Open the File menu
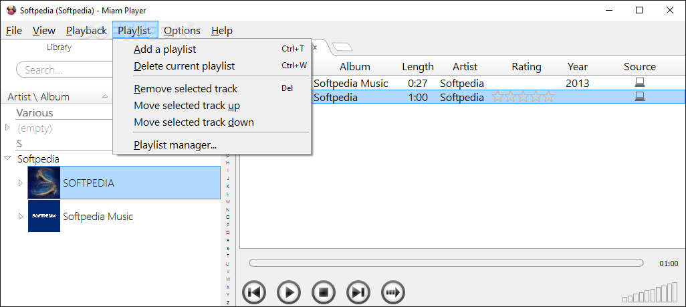The width and height of the screenshot is (686, 307). point(14,31)
